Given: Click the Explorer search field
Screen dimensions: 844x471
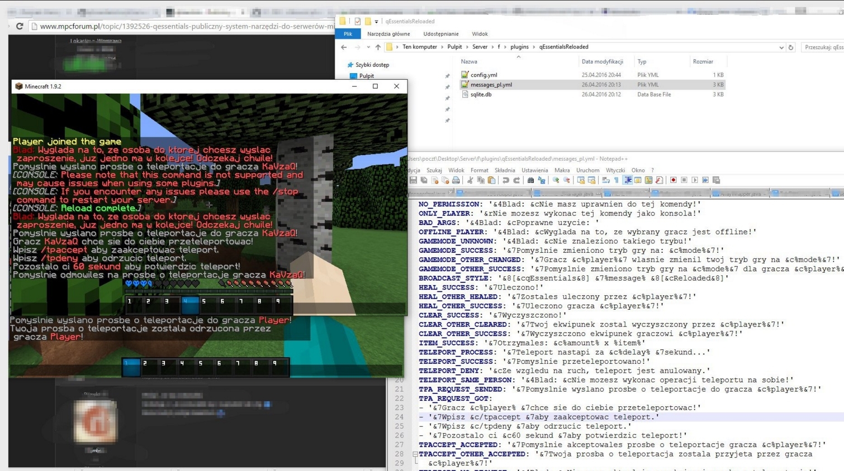Looking at the screenshot, I should click(823, 47).
